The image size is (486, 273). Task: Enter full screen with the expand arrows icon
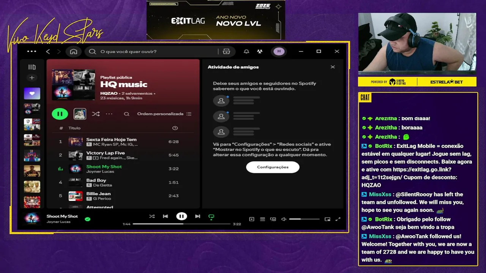point(338,219)
